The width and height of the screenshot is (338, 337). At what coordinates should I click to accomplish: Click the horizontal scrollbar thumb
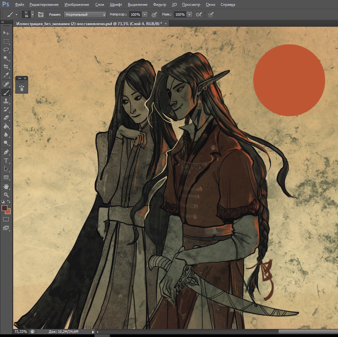coord(308,332)
